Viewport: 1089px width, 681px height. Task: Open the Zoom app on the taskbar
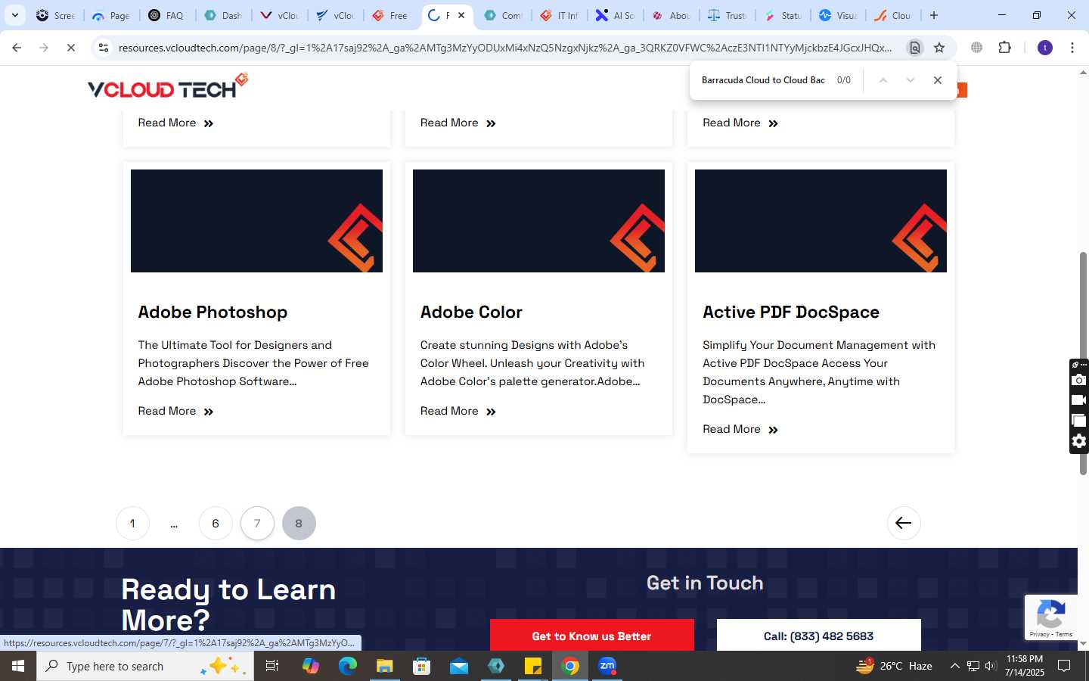(x=607, y=666)
